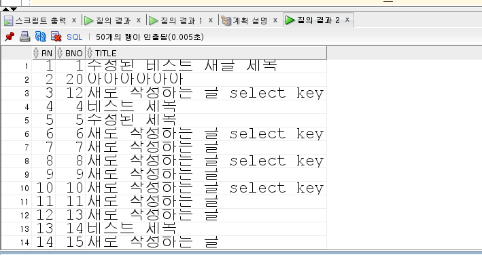The height and width of the screenshot is (259, 482).
Task: Select the RN cell with value 14
Action: (44, 242)
